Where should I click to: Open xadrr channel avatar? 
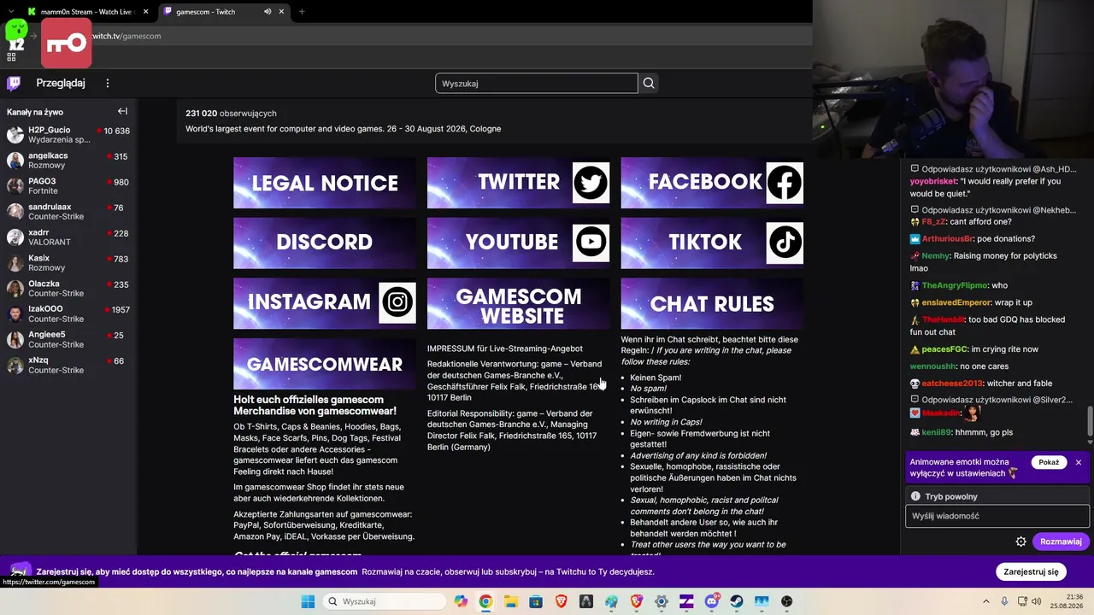(15, 237)
